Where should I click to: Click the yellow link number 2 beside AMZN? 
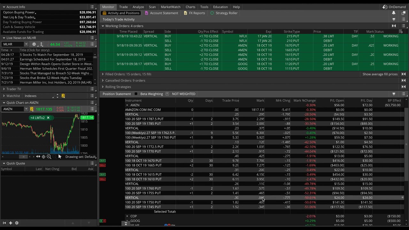32,109
